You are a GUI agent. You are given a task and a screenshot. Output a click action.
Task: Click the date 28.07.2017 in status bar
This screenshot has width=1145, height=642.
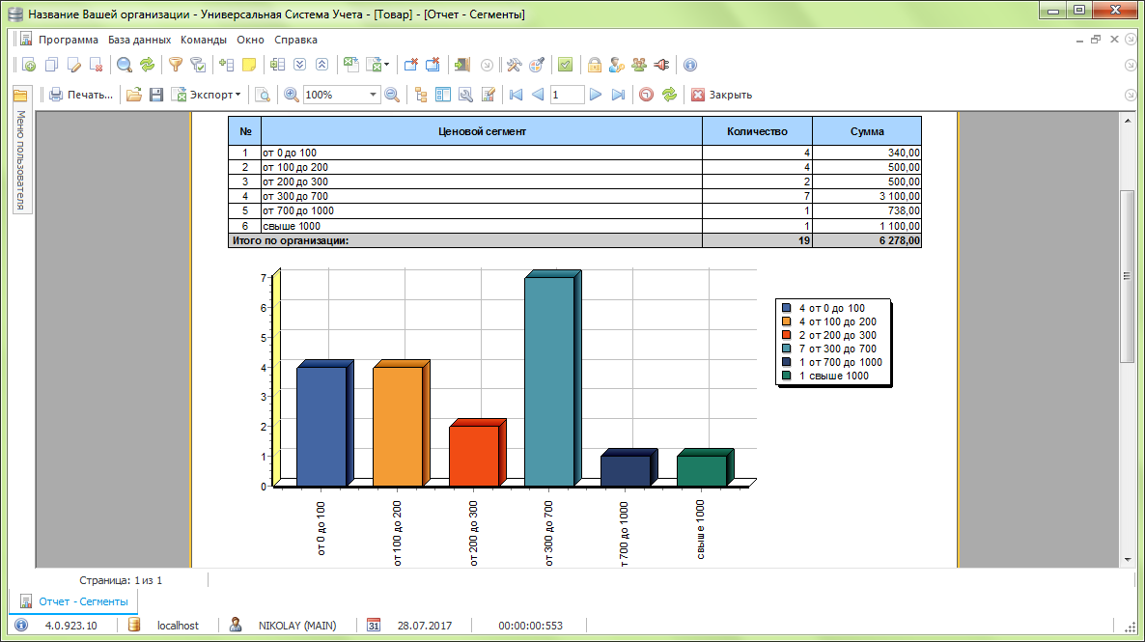pos(424,626)
